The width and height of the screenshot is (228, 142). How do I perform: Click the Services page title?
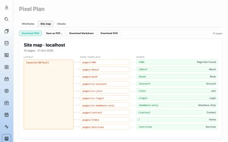tap(211, 127)
